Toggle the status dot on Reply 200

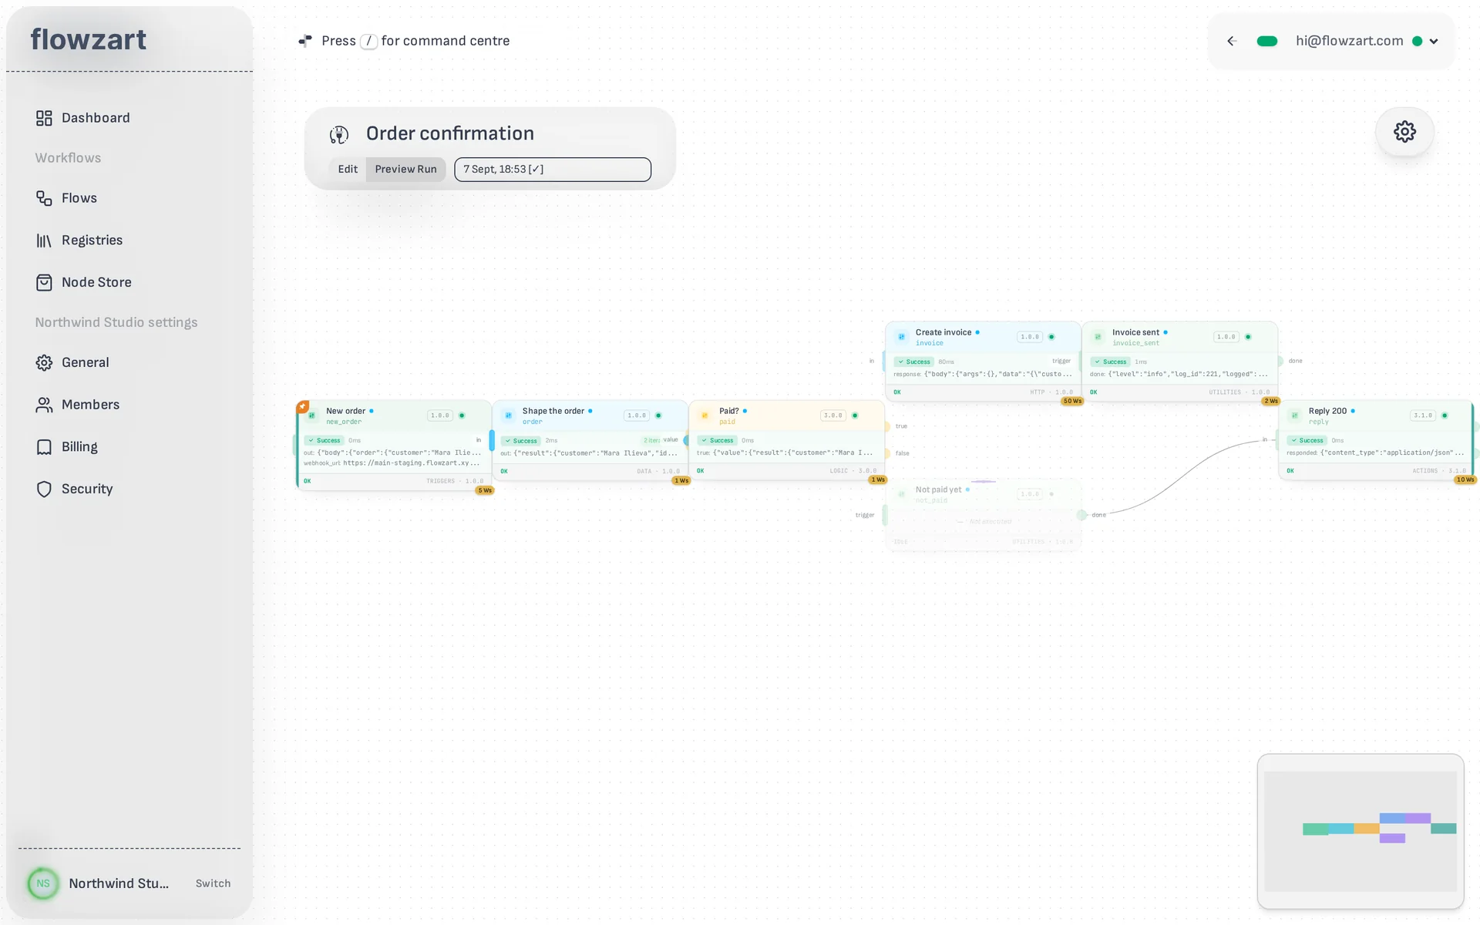point(1445,415)
